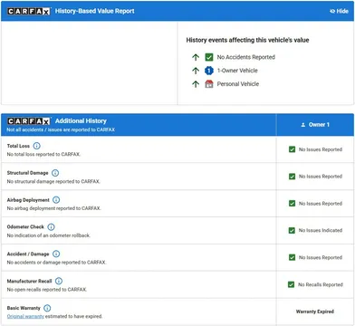Screen dimensions: 355x326
Task: Click the green check in the Manufacturer Recall row
Action: point(291,284)
